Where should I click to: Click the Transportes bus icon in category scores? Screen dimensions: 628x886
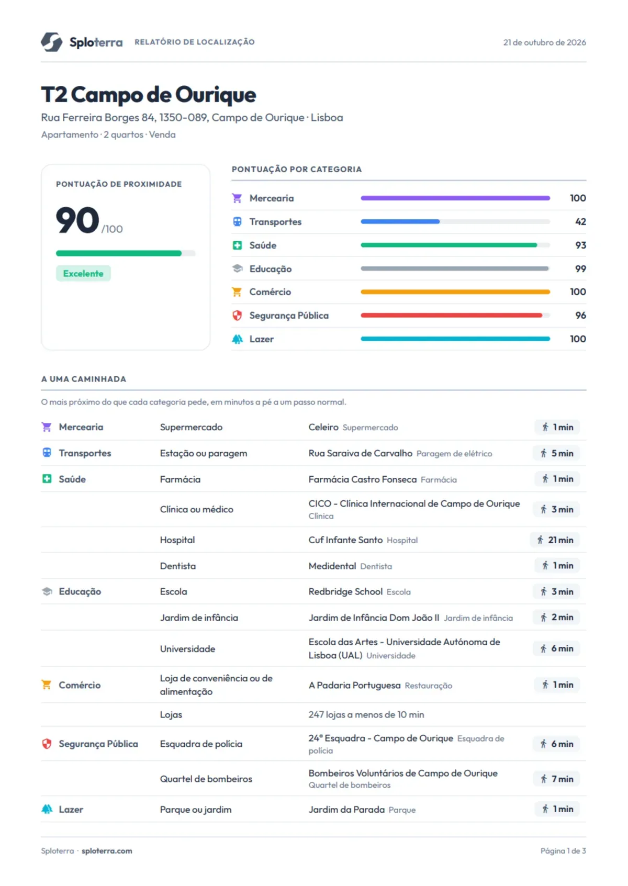coord(237,222)
